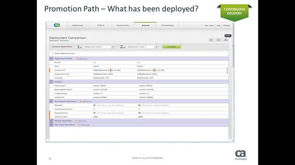Select the config (zip) artifact row
Screen dimensions: 295x165
point(139,97)
